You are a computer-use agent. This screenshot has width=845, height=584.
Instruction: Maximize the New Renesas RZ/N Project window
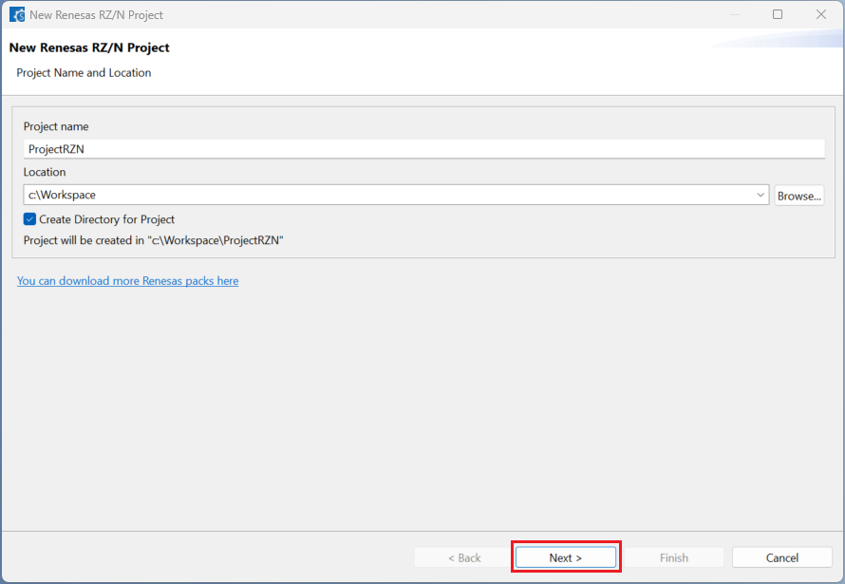tap(778, 14)
